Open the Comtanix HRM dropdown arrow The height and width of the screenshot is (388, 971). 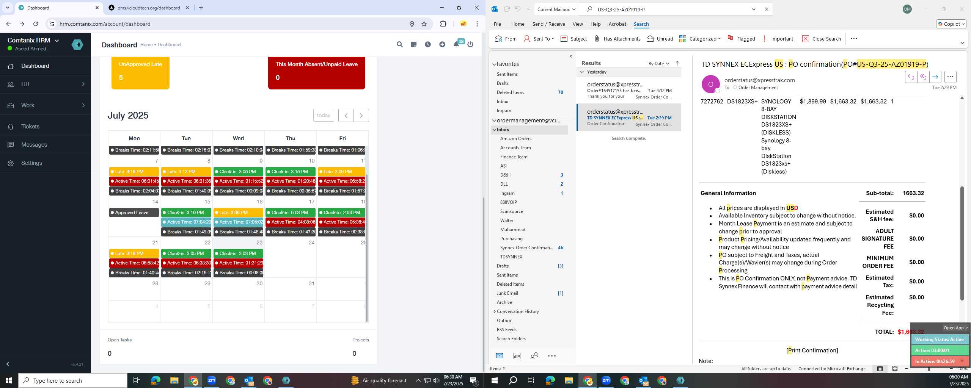pyautogui.click(x=57, y=41)
